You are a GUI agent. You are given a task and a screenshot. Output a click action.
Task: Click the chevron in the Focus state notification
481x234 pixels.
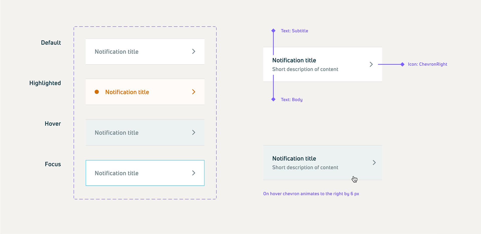194,173
